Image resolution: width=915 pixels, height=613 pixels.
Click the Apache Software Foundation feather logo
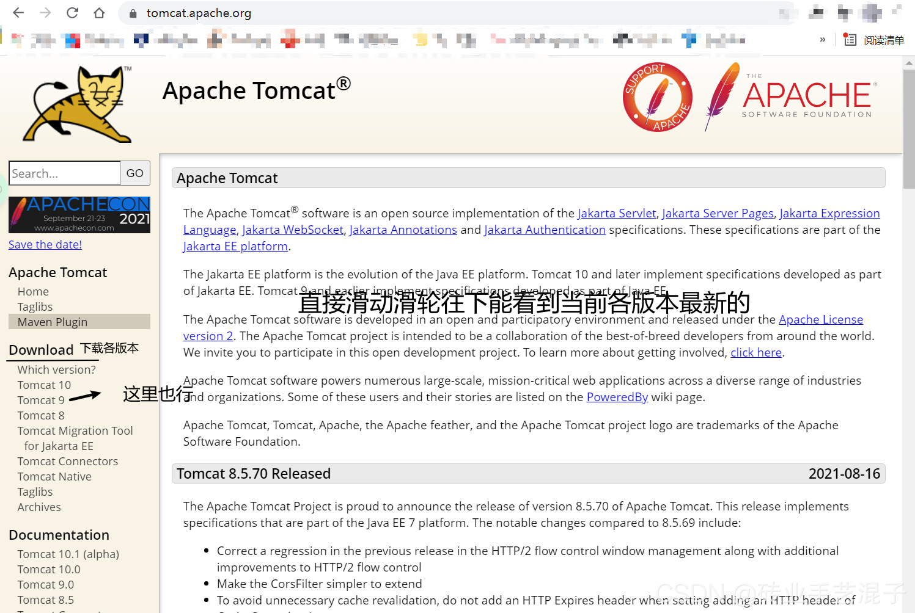(x=788, y=96)
